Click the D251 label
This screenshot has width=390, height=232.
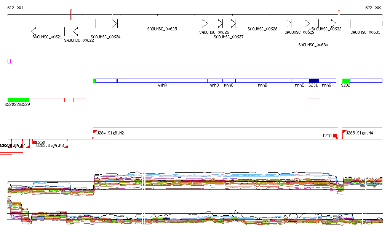click(328, 136)
